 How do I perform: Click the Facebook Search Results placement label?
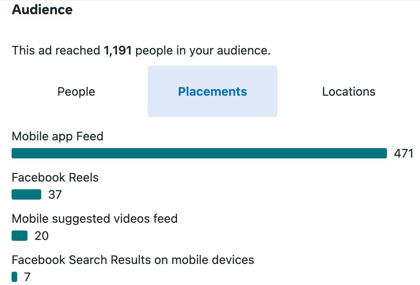[x=133, y=260]
